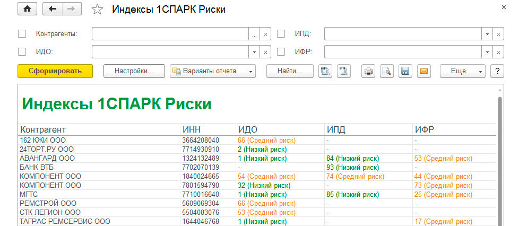Open the Еще menu
This screenshot has height=226, width=519.
462,71
